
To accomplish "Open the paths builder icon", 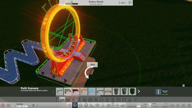I will click(x=69, y=105).
